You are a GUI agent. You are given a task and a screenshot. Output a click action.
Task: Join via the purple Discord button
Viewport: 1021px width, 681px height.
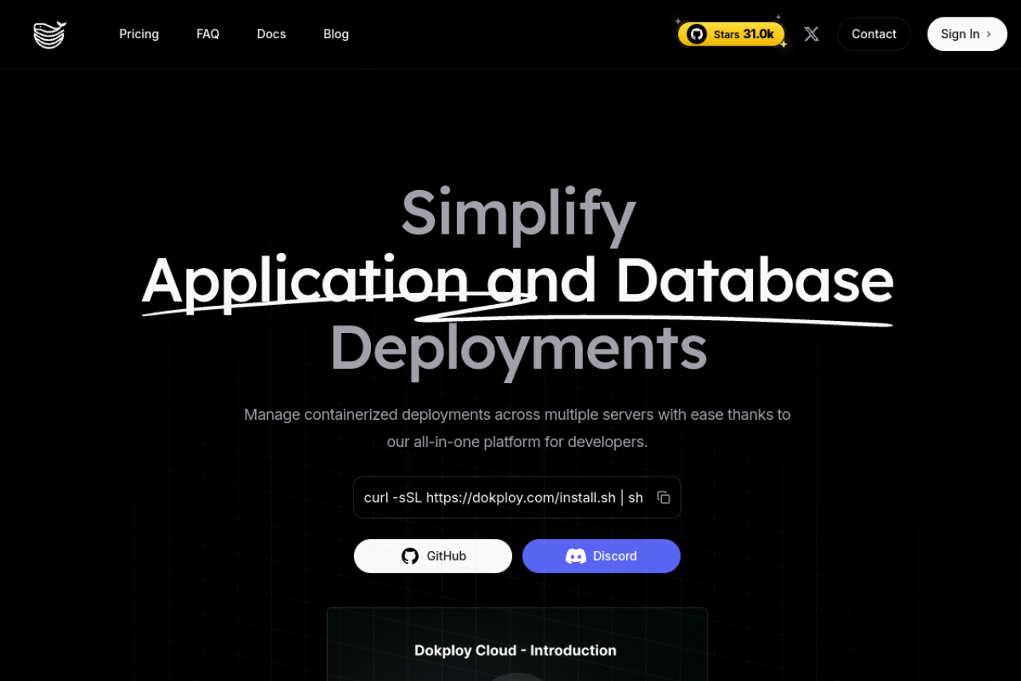pos(601,556)
